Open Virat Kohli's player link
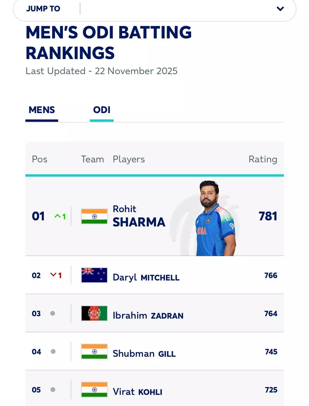 [137, 392]
